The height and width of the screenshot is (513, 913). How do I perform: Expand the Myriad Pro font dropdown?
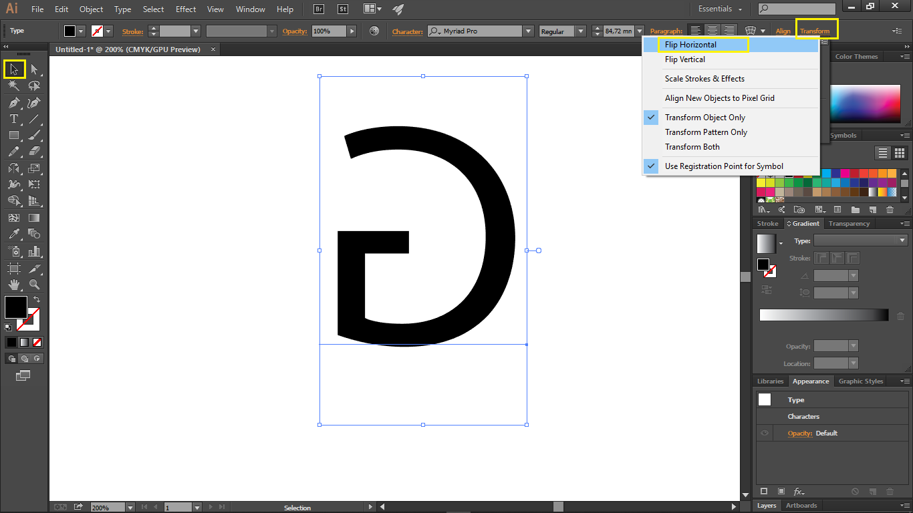(x=528, y=31)
